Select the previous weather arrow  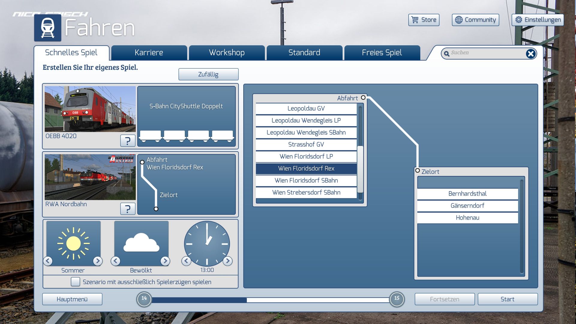pos(116,261)
